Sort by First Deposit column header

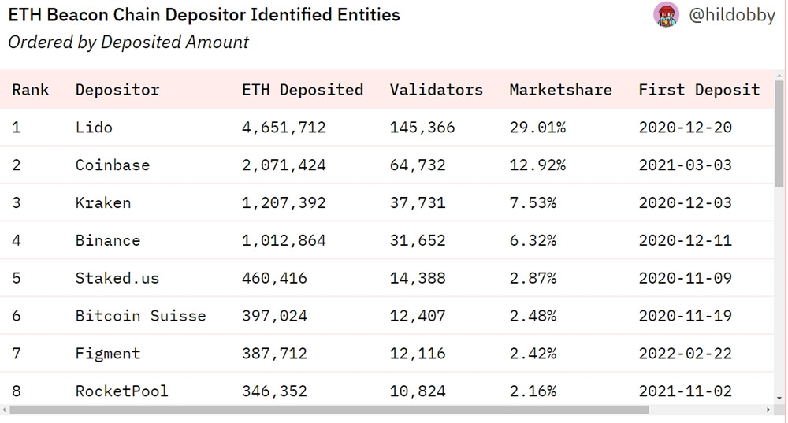699,90
